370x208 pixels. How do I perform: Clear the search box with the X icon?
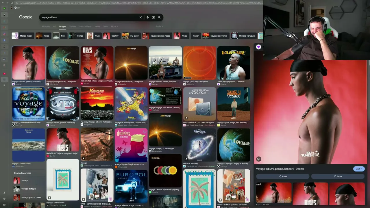click(x=140, y=17)
